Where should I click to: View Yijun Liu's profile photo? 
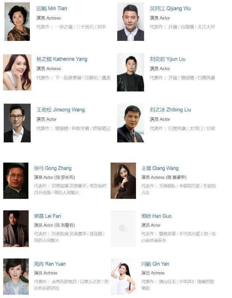[x=130, y=72]
